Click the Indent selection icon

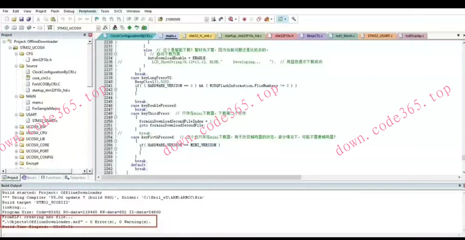tap(129, 19)
